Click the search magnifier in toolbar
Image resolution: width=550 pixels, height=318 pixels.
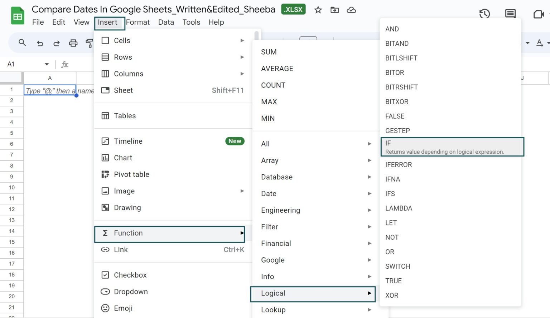pyautogui.click(x=22, y=43)
